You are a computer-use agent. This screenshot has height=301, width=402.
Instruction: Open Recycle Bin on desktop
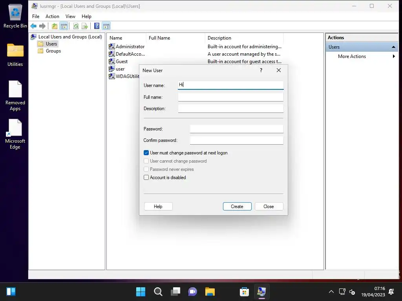point(15,15)
